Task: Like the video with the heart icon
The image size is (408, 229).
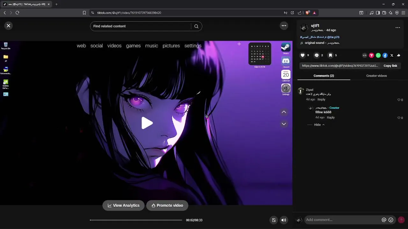Action: (302, 55)
